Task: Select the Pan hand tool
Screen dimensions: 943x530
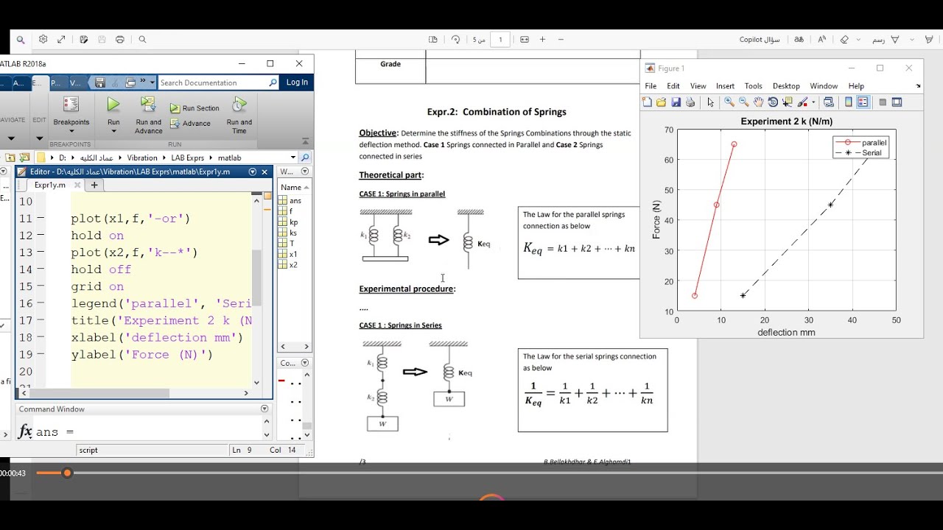Action: 758,102
